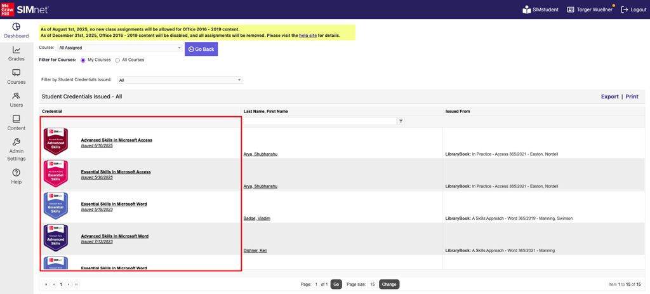Click the Change page size button
The width and height of the screenshot is (650, 294).
tap(389, 284)
